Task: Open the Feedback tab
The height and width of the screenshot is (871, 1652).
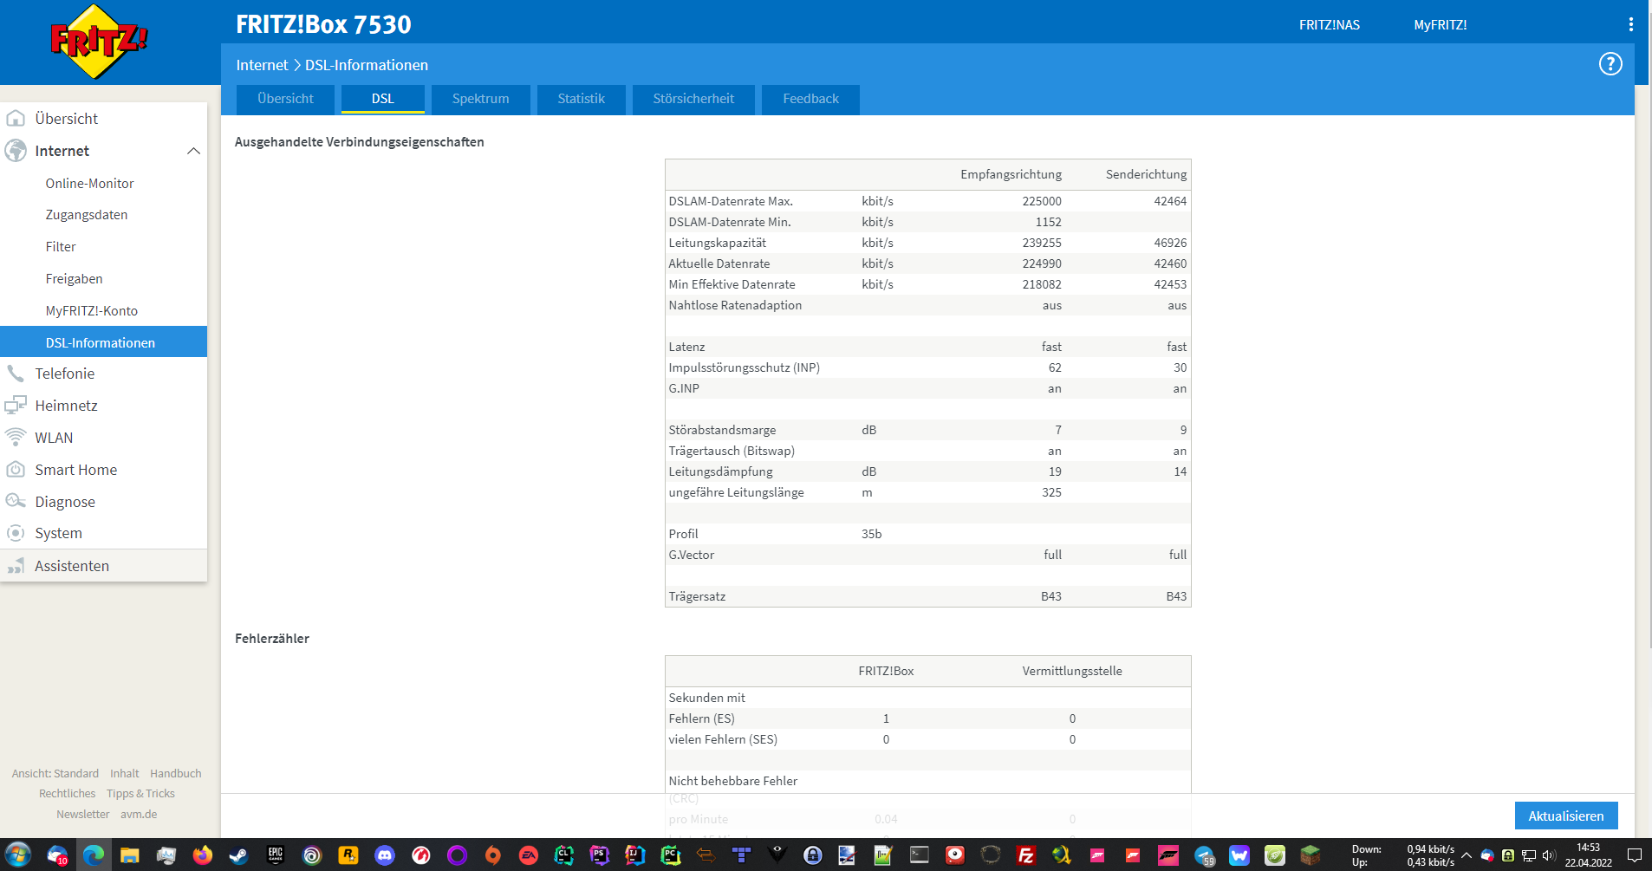Action: [811, 99]
